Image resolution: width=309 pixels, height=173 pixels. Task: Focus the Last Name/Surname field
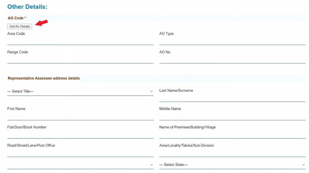click(232, 98)
